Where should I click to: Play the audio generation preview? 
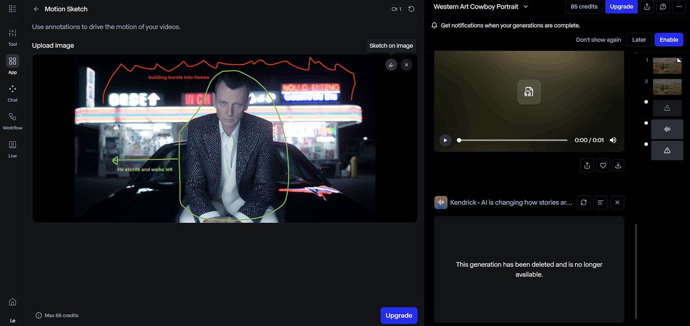[445, 140]
